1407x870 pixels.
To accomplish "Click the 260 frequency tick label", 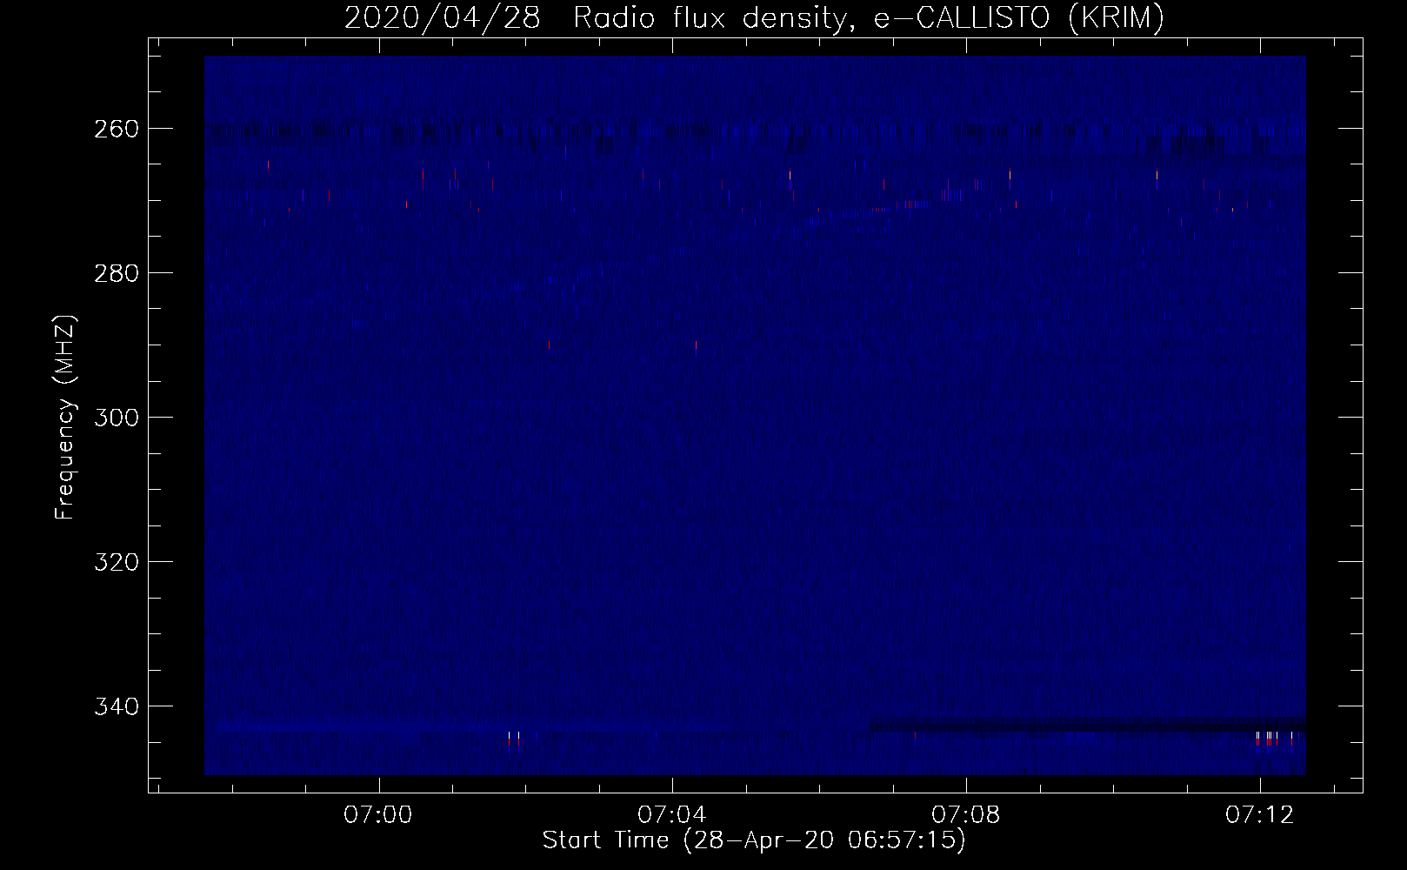I will pyautogui.click(x=117, y=129).
